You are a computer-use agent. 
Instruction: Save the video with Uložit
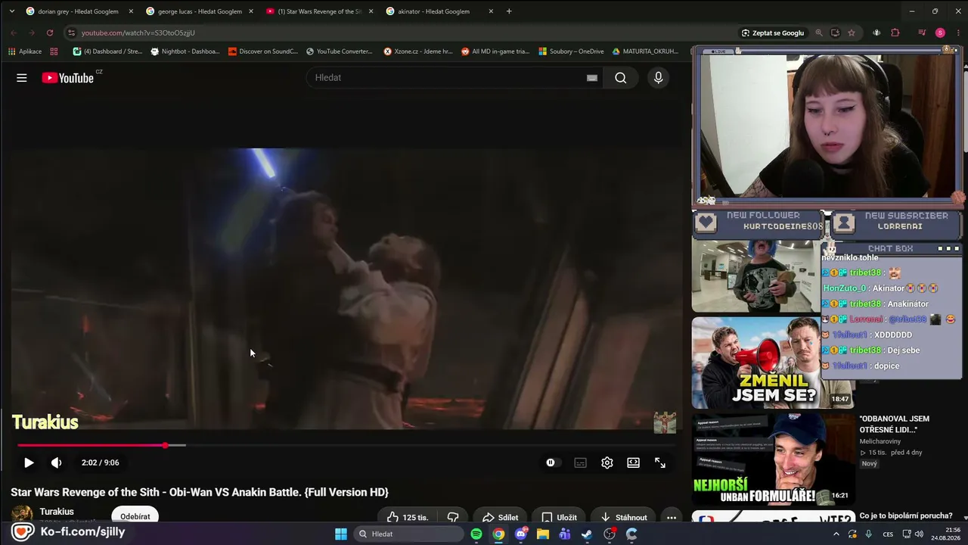tap(559, 518)
